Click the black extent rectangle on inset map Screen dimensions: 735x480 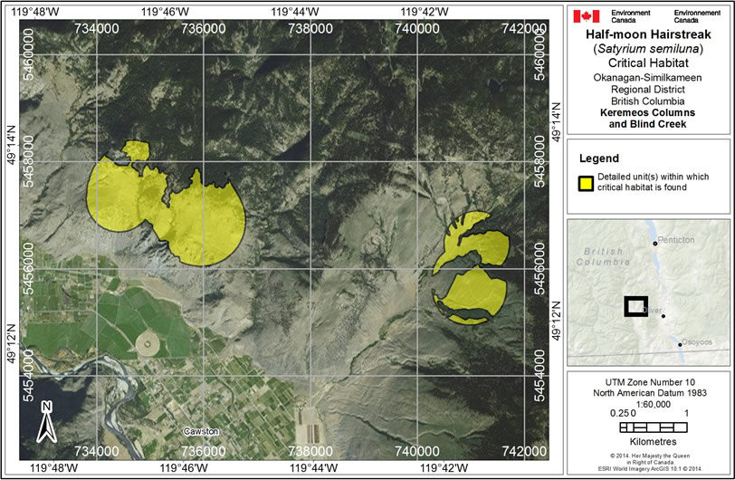[x=636, y=306]
